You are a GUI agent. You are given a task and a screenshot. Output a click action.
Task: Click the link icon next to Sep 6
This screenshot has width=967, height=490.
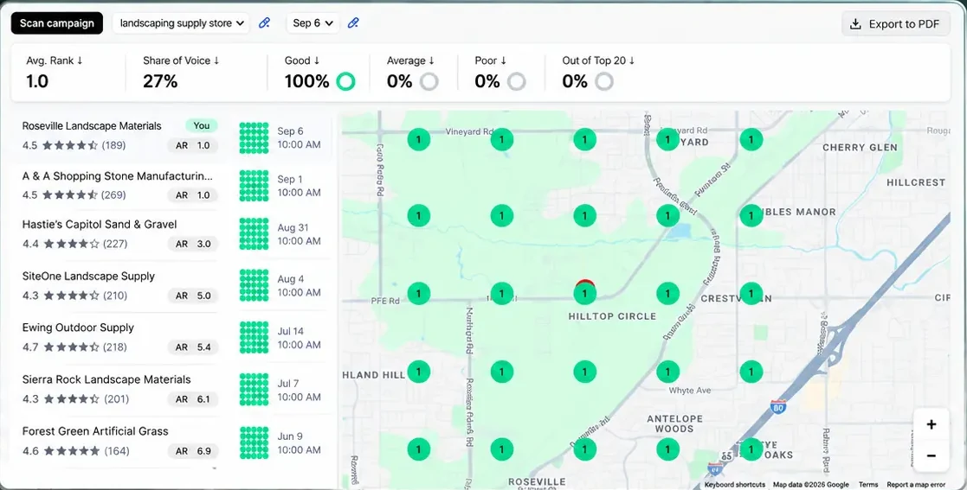point(353,22)
